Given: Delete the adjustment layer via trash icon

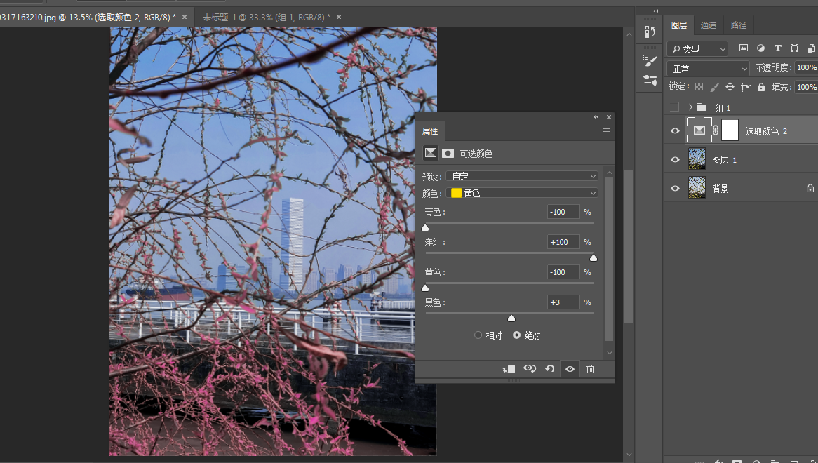Looking at the screenshot, I should 590,369.
